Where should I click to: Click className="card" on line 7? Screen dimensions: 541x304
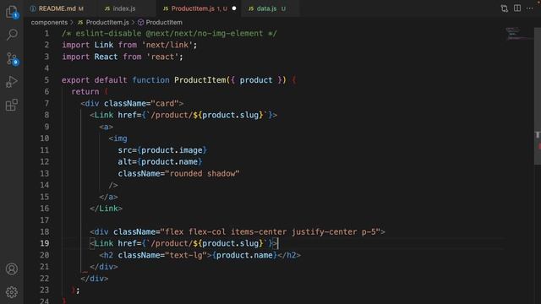coord(141,103)
